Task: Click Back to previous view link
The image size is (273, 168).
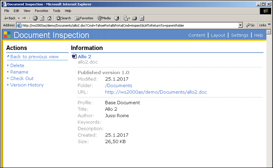Action: 34,57
